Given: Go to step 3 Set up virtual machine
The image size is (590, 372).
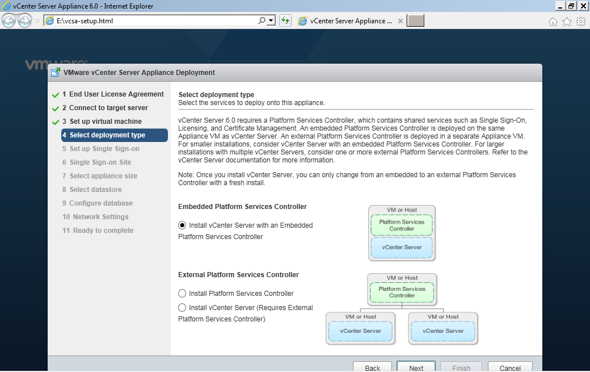Looking at the screenshot, I should click(102, 121).
